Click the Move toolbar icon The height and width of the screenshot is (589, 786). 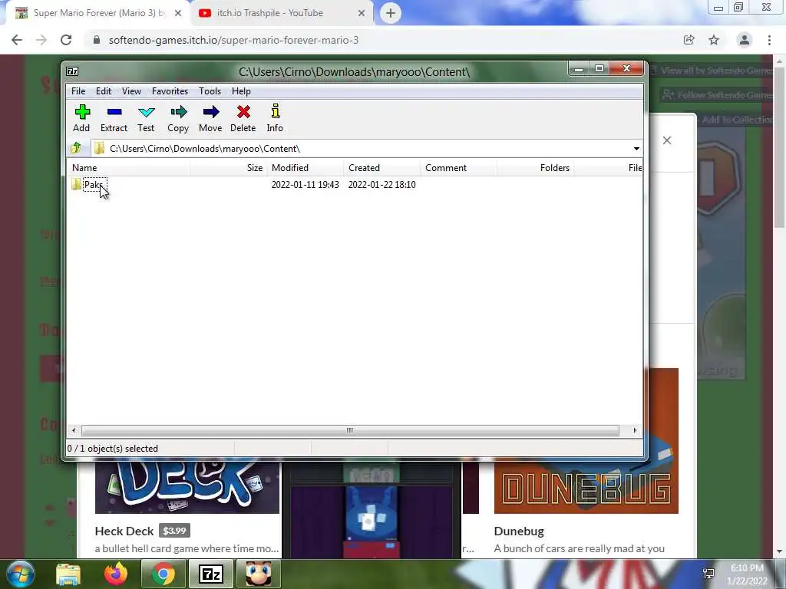[210, 119]
